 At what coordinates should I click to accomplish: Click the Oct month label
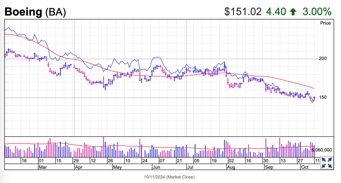305,167
